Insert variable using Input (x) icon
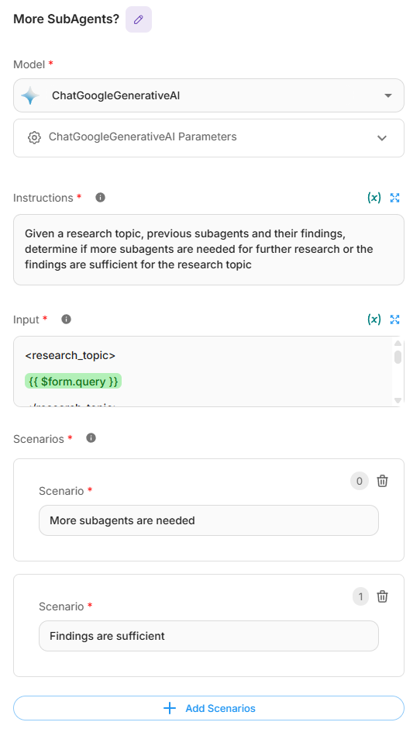 [x=374, y=320]
